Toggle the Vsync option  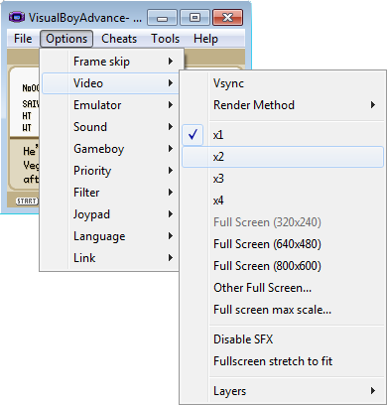[283, 83]
